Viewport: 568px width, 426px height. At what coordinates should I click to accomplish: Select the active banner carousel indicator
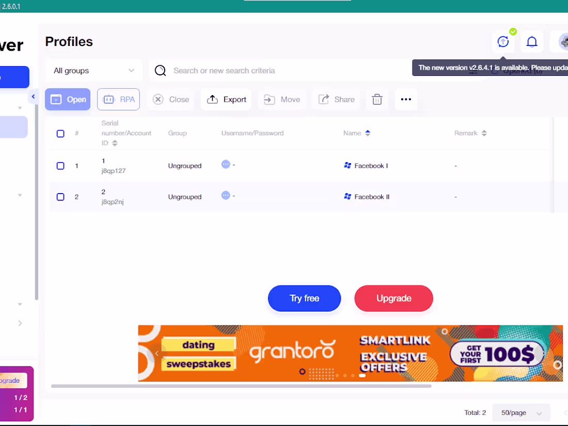click(362, 375)
